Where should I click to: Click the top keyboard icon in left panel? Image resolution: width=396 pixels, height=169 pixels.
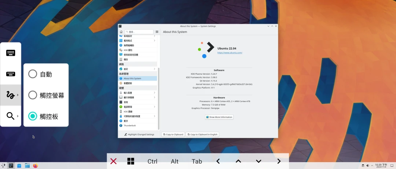(11, 53)
